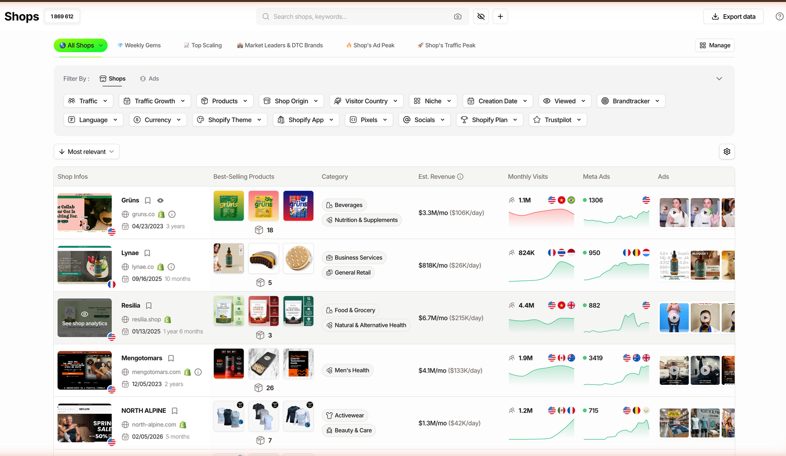
Task: Toggle the viewed eye icon next to Grüns
Action: coord(160,201)
